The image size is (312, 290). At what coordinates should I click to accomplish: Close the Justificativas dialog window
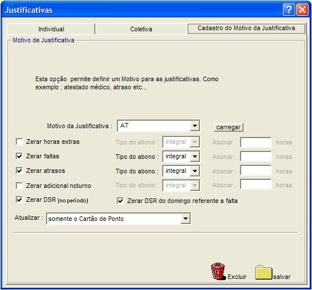coord(302,9)
